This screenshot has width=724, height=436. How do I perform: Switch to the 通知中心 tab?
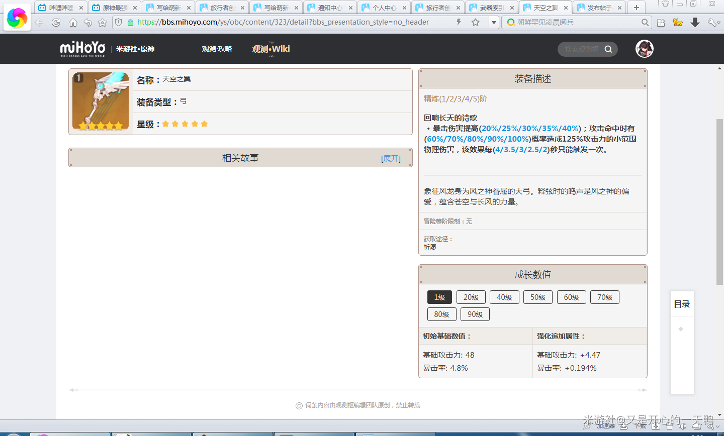point(330,8)
